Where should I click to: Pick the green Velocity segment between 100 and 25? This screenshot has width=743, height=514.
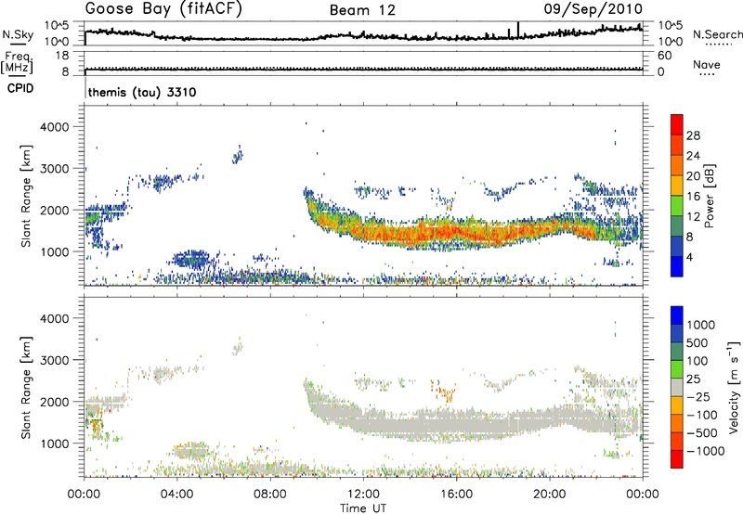677,369
